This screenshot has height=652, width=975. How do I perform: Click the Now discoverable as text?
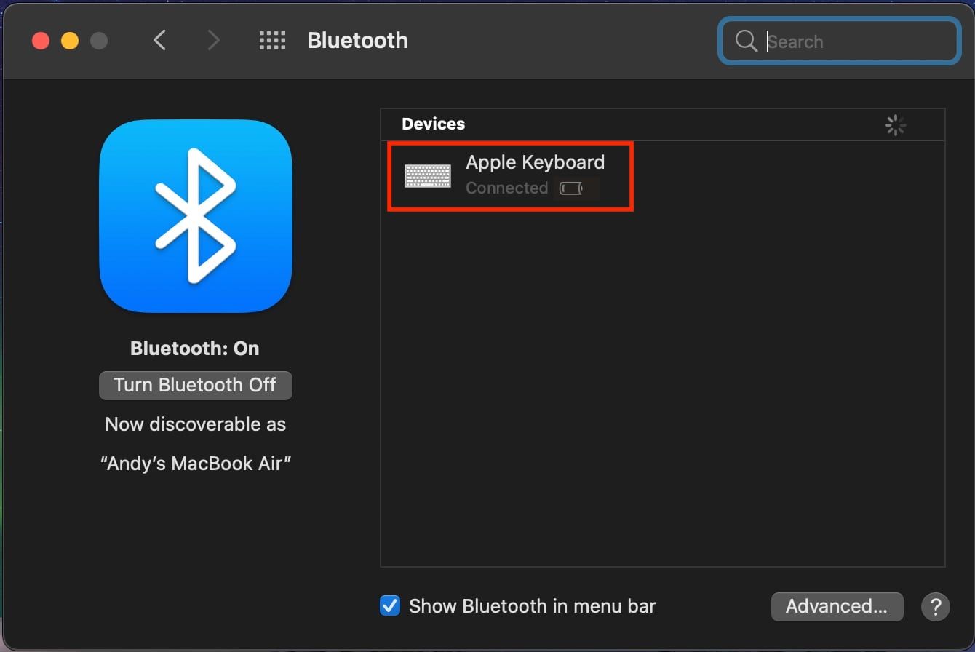click(x=196, y=424)
